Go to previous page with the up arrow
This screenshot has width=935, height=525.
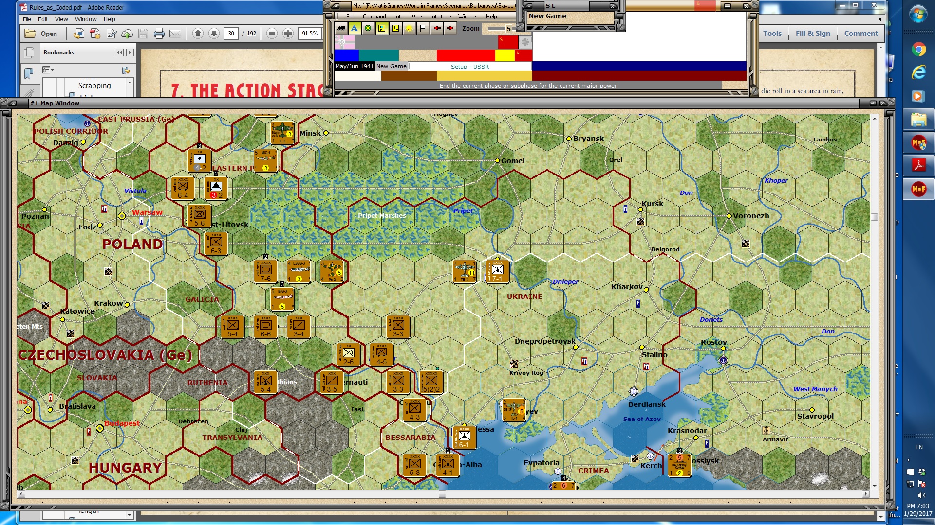point(198,33)
